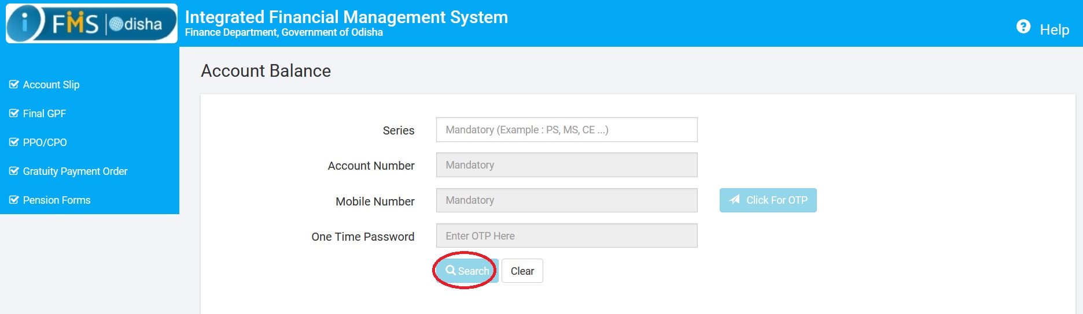1083x314 pixels.
Task: Open Pension Forms from sidebar
Action: (57, 200)
